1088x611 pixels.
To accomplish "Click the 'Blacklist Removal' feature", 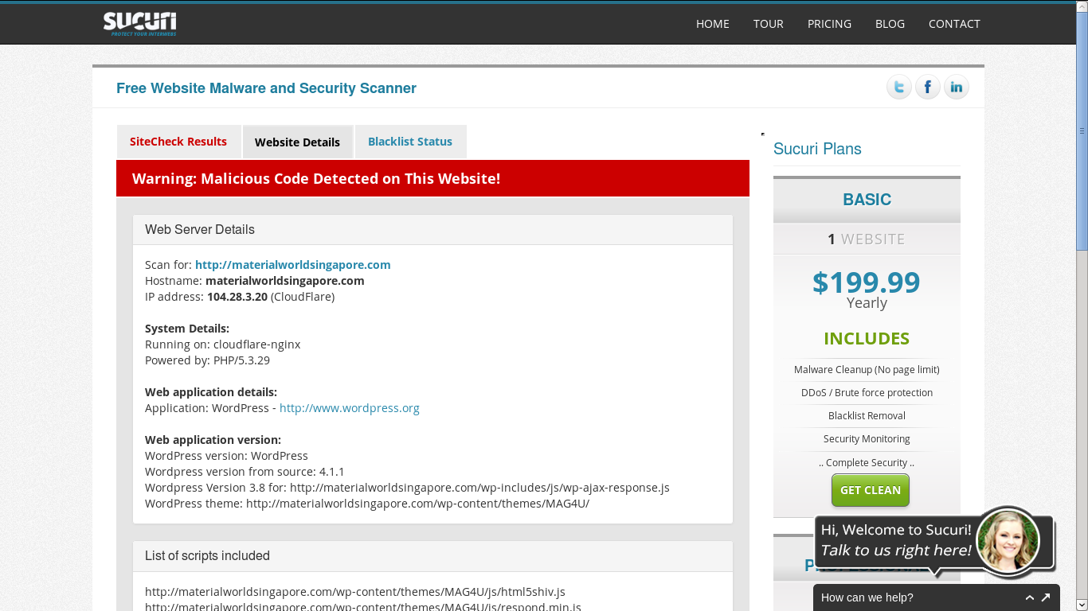I will coord(867,415).
